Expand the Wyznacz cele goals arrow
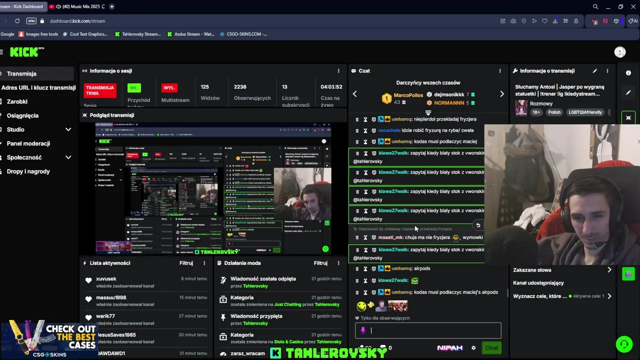640x360 pixels. [609, 296]
